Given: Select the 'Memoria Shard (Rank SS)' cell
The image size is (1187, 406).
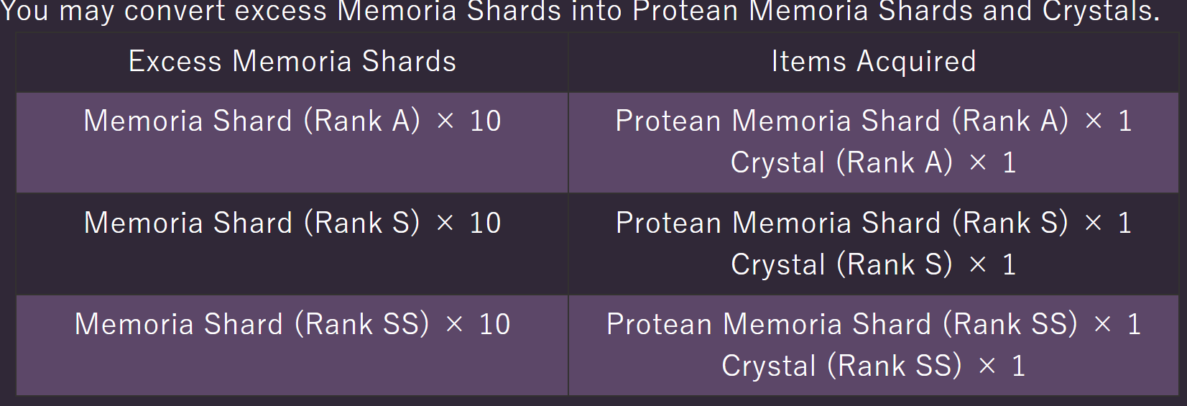Looking at the screenshot, I should [251, 324].
